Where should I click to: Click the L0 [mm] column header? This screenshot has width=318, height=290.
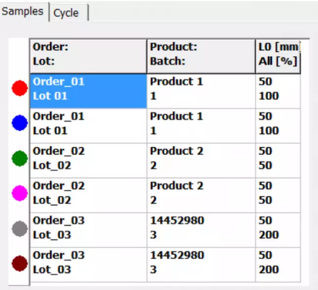277,56
